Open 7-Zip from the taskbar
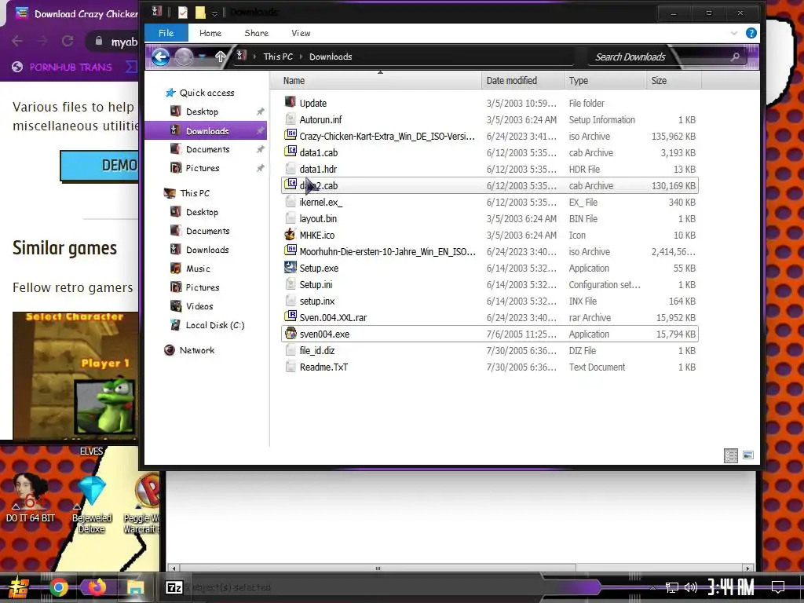This screenshot has width=804, height=603. tap(174, 587)
